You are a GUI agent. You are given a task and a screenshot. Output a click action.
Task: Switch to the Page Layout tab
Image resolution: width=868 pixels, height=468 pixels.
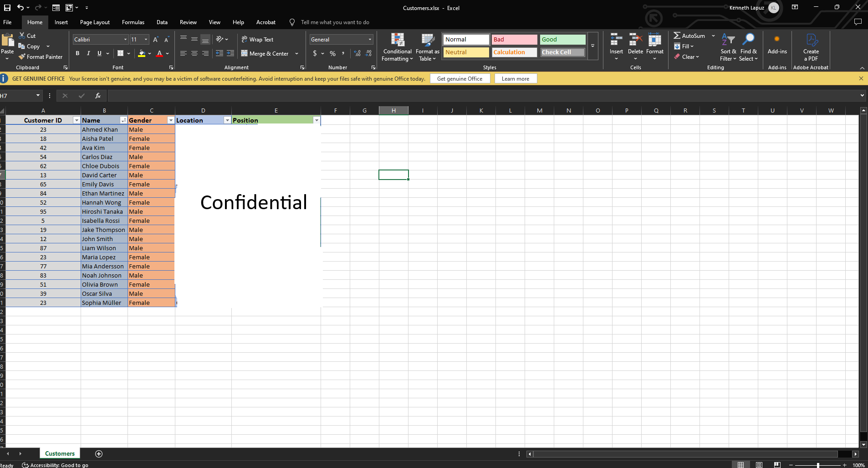[95, 22]
